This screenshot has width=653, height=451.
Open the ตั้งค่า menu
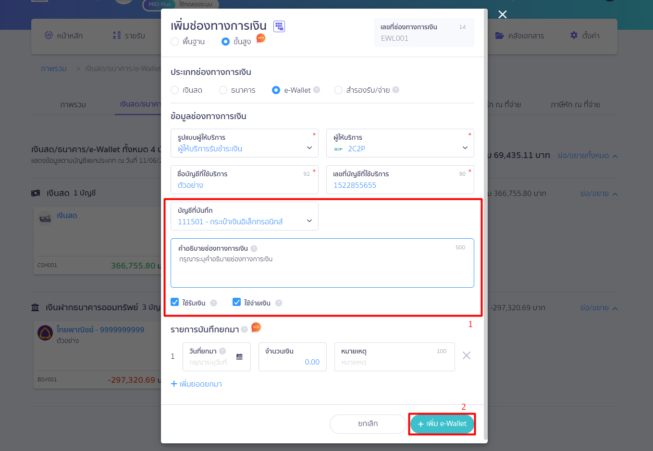click(x=585, y=36)
